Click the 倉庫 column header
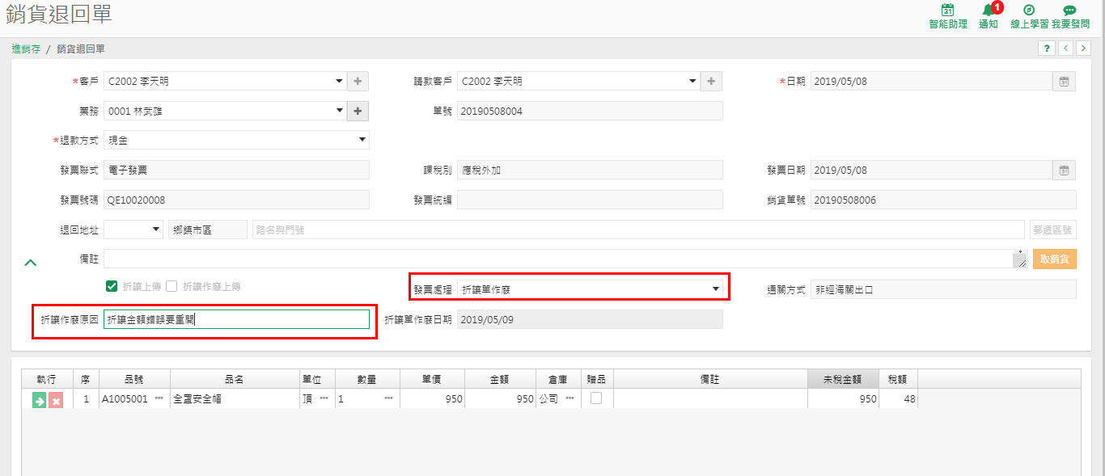 point(558,379)
